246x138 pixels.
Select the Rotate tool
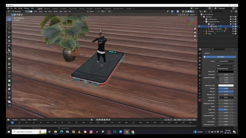pos(9,32)
